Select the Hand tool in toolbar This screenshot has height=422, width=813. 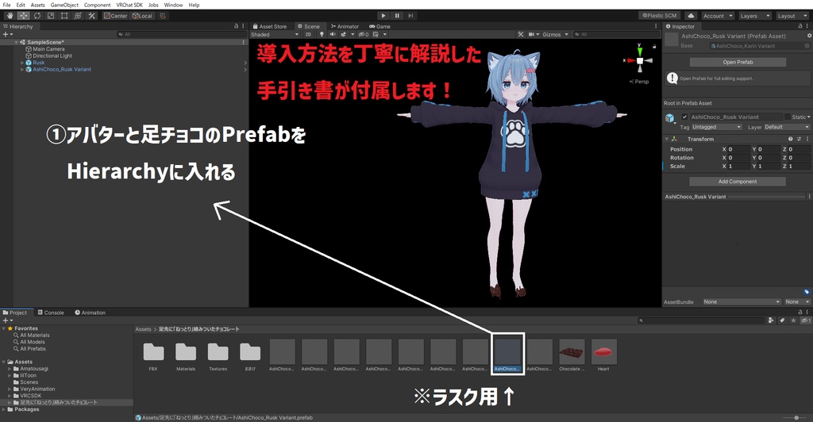(x=10, y=16)
